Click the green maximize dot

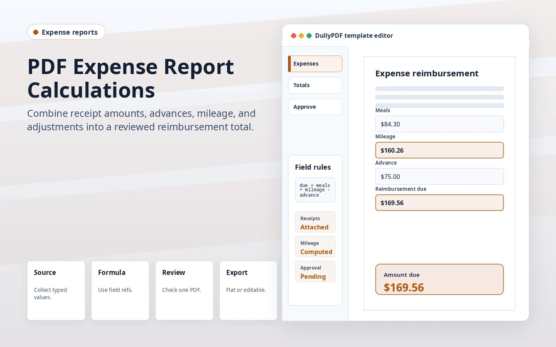309,35
